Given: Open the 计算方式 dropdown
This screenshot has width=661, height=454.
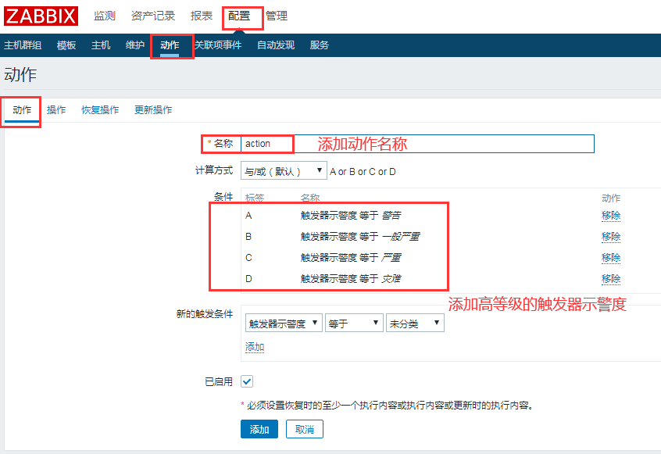Looking at the screenshot, I should point(284,170).
